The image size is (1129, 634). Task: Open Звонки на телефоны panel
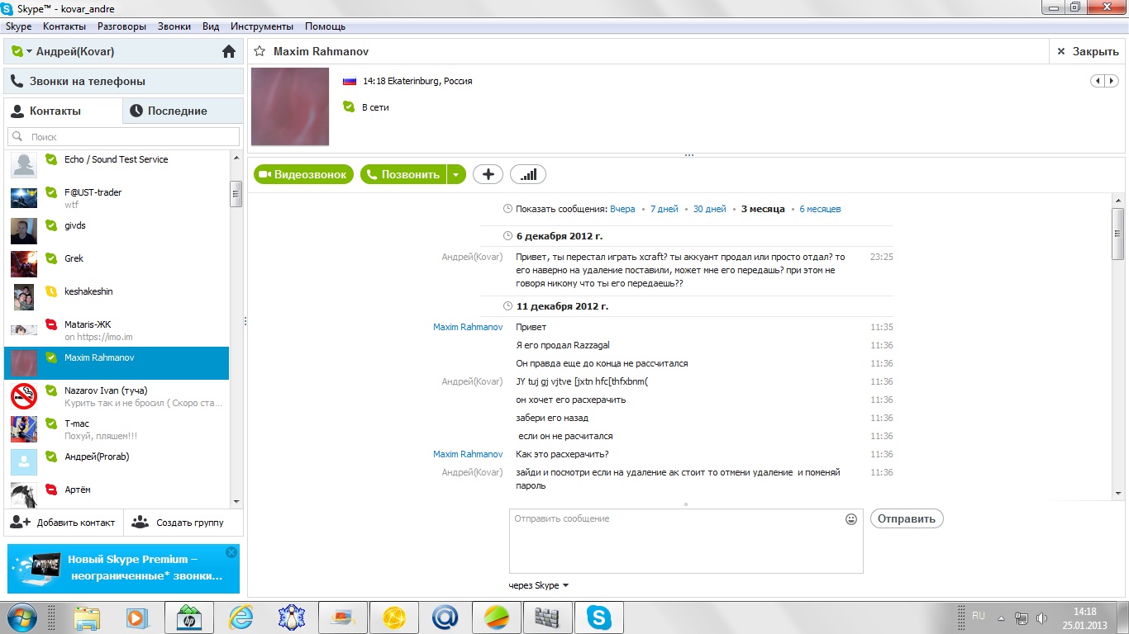124,81
